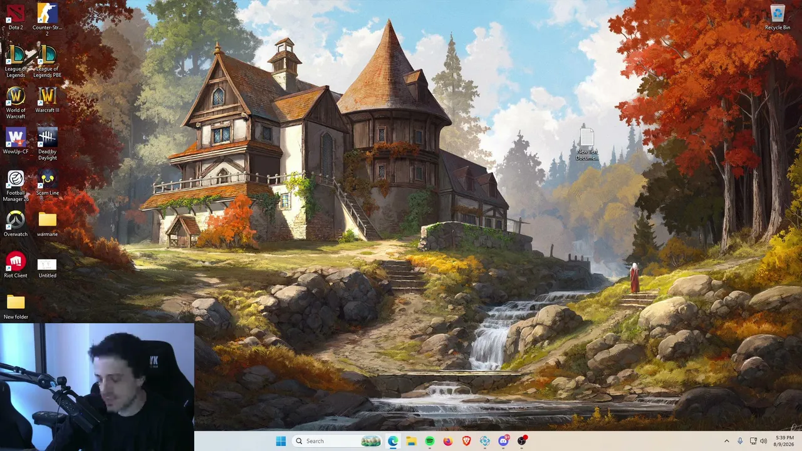Select the Overwatch desktop shortcut

pos(16,224)
